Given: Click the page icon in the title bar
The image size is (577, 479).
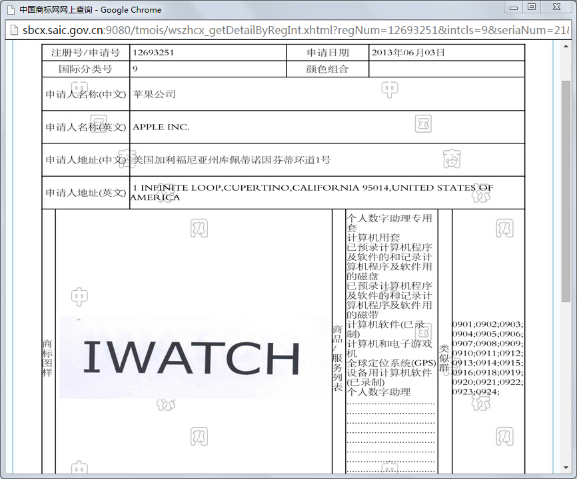Looking at the screenshot, I should (11, 10).
